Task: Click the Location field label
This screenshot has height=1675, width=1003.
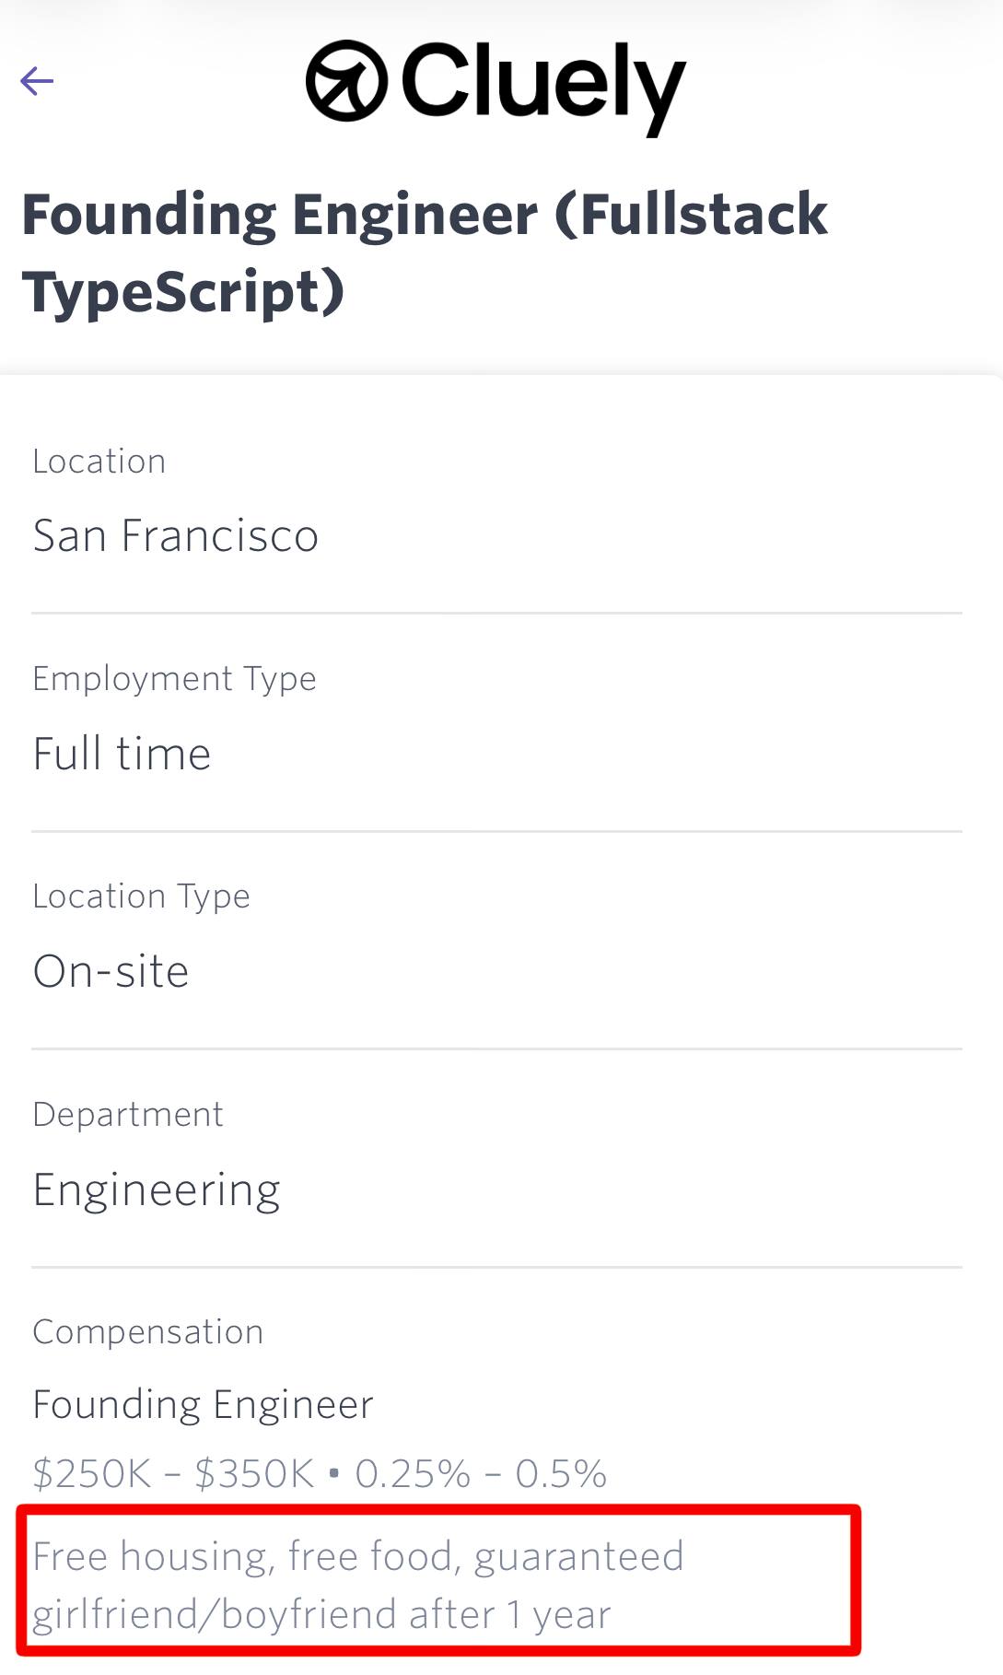Action: point(99,461)
